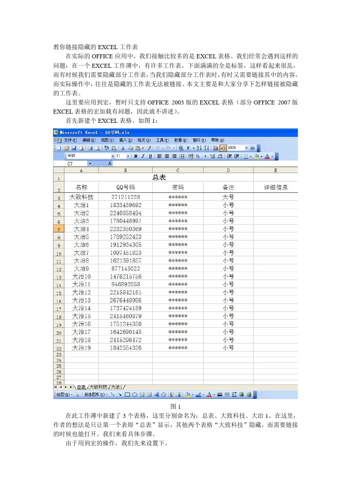Click the Paste clipboard icon
Screen dimensions: 351x497
[x=138, y=148]
